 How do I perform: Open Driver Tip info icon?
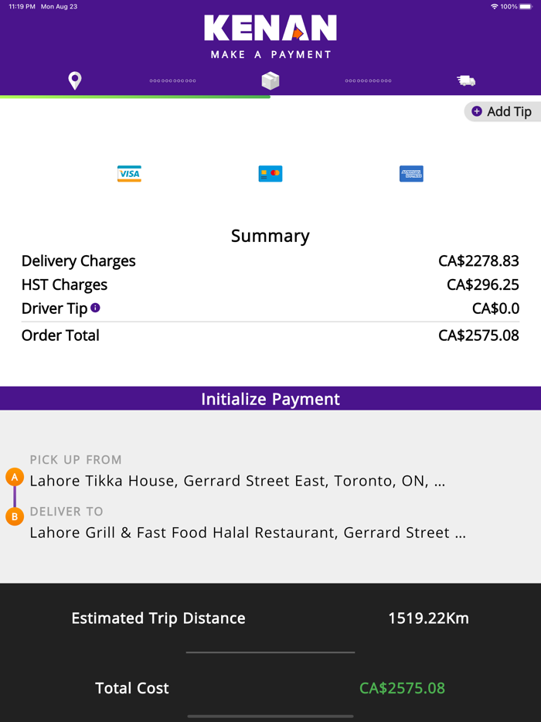(x=95, y=308)
